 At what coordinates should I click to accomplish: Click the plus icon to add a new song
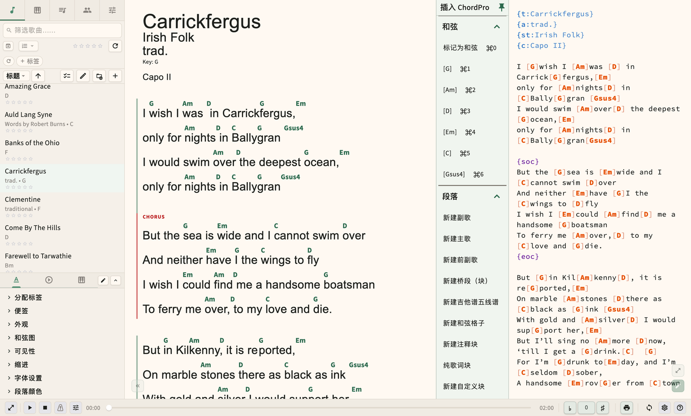pos(115,76)
